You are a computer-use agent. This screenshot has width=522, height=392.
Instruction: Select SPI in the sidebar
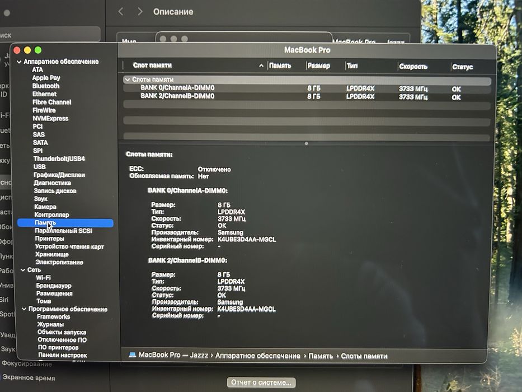point(38,150)
